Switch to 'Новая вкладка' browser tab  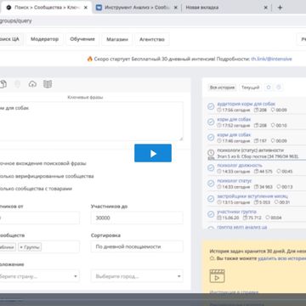pyautogui.click(x=202, y=8)
